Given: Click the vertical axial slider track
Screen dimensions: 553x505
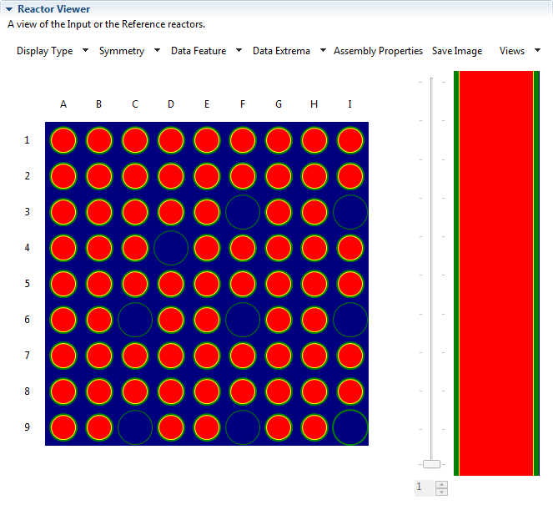Looking at the screenshot, I should (x=432, y=268).
